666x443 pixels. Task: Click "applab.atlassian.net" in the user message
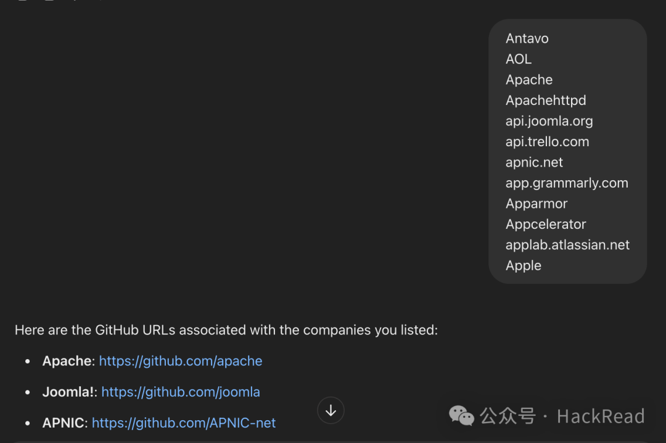click(567, 245)
